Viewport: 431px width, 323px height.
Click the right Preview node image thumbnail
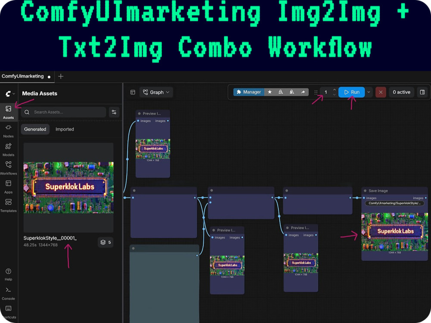pyautogui.click(x=301, y=263)
